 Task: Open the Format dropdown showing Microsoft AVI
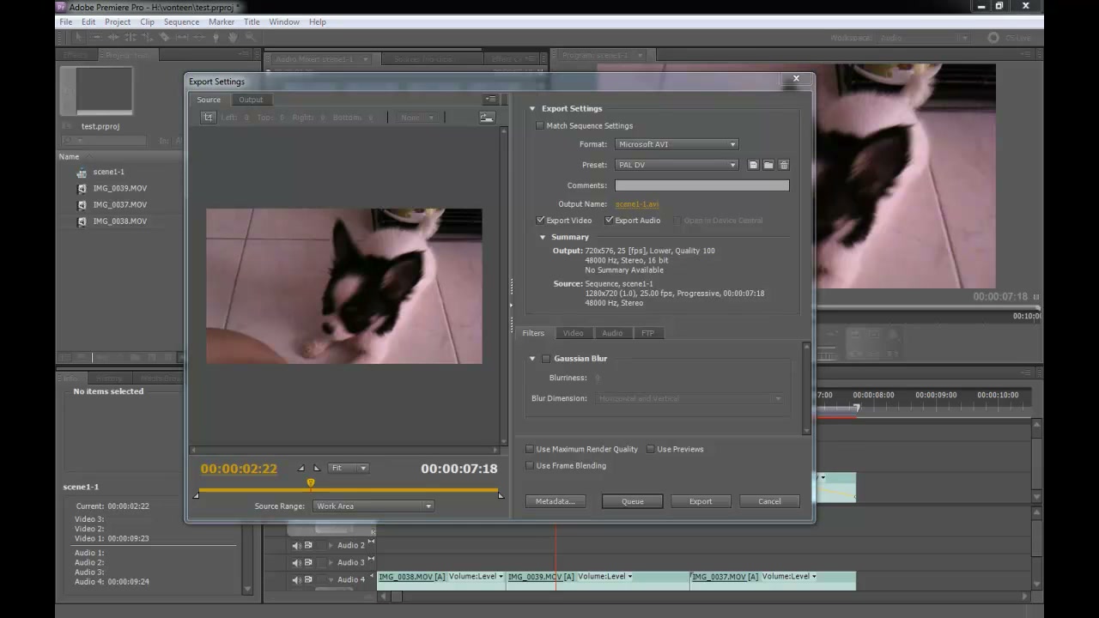pyautogui.click(x=677, y=144)
